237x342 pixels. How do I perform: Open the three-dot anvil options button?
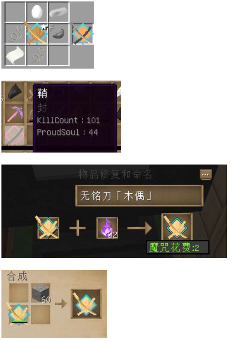pos(206,175)
